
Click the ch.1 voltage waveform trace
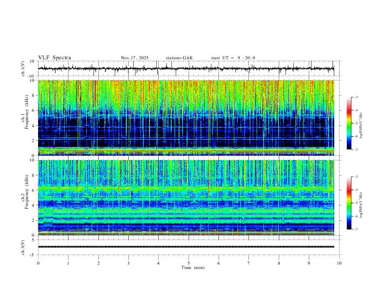pyautogui.click(x=186, y=68)
